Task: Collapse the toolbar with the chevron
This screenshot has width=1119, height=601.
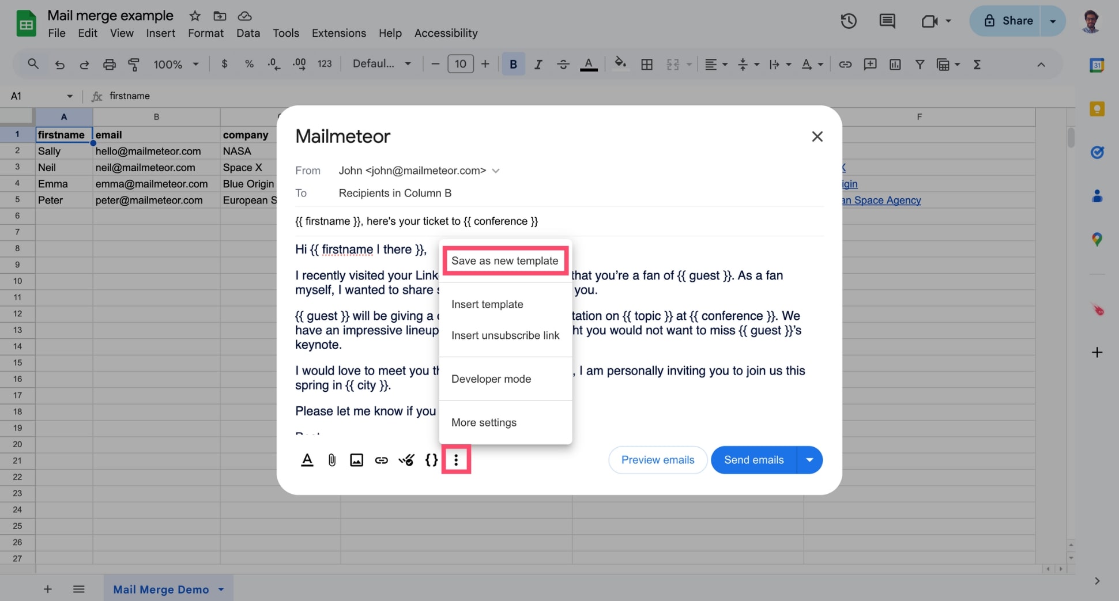Action: click(x=1041, y=65)
